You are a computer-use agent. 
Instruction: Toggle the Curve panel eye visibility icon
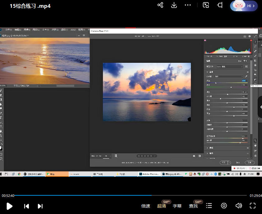[x=248, y=148]
